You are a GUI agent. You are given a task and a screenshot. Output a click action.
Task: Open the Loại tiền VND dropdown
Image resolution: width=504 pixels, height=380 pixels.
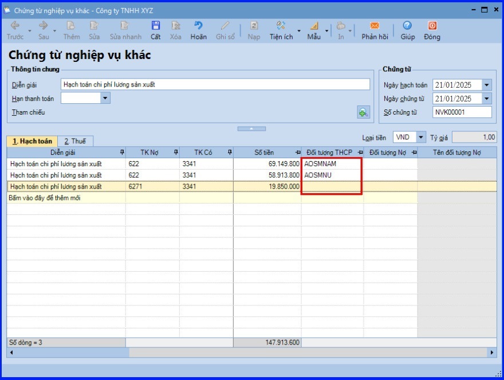[421, 138]
